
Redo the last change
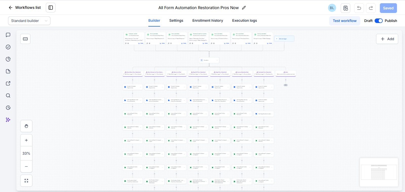(x=371, y=8)
